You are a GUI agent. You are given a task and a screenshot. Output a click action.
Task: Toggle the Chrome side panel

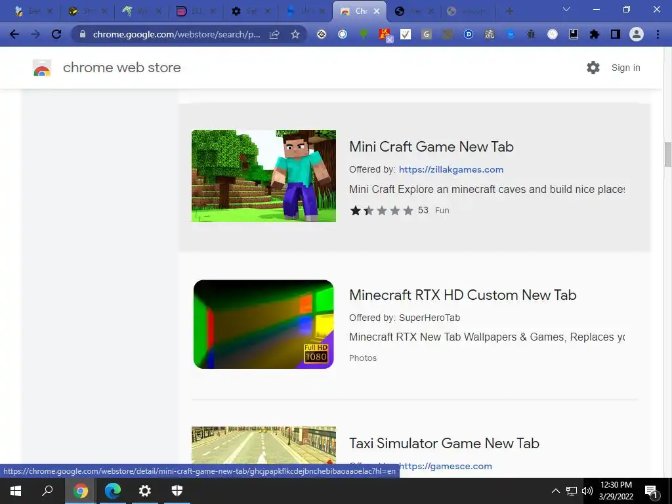tap(616, 34)
